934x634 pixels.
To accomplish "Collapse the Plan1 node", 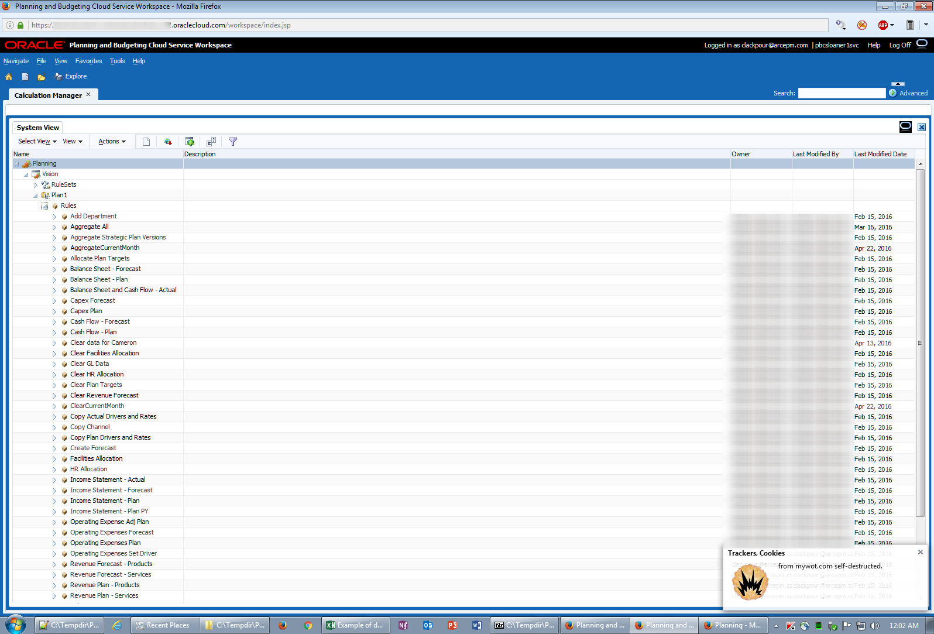I will coord(36,196).
